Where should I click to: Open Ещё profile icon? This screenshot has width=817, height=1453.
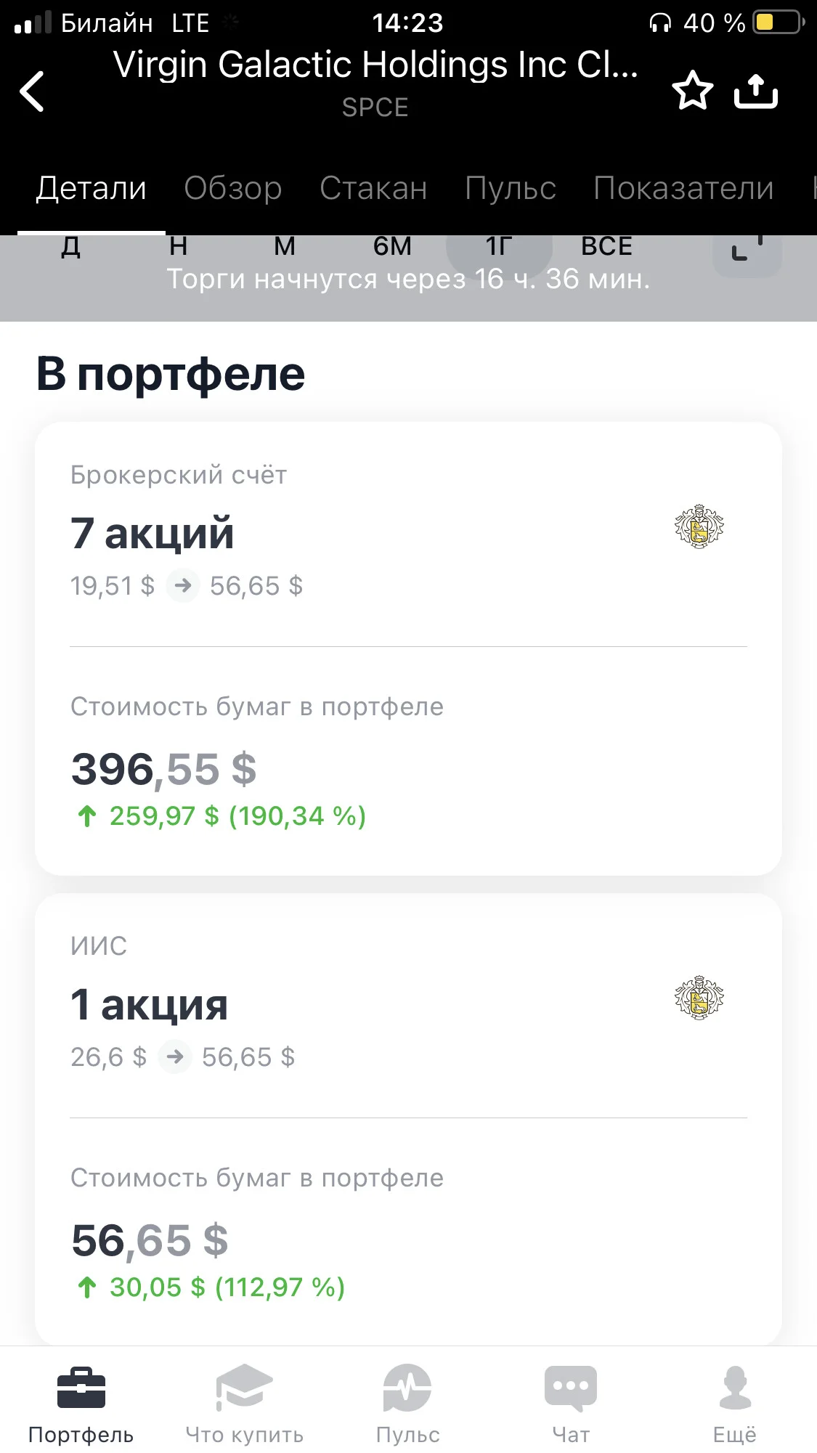point(735,1388)
